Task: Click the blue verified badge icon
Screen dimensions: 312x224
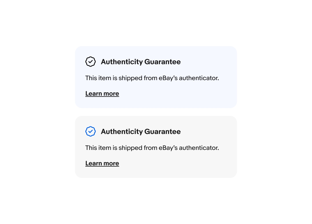Action: coord(90,132)
